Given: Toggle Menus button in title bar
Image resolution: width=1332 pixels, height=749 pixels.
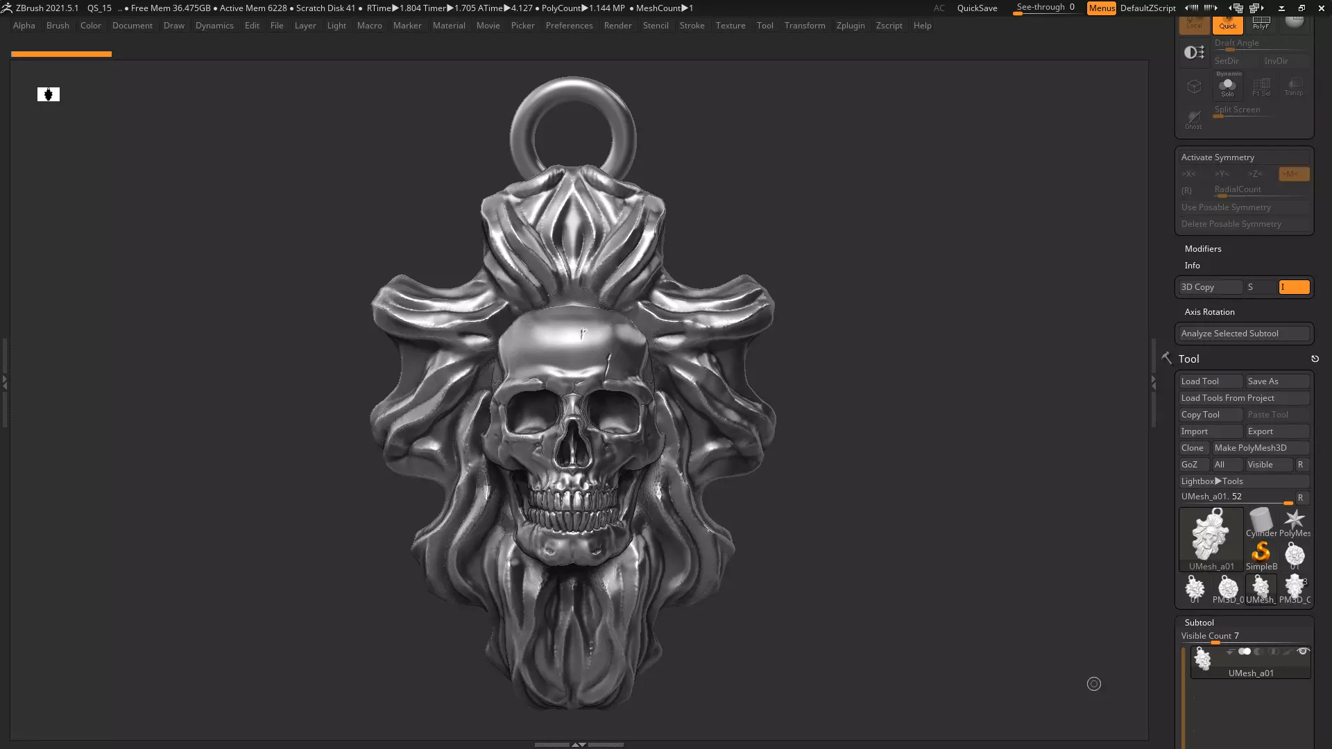Looking at the screenshot, I should click(x=1102, y=8).
